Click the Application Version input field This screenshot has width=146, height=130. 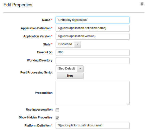[92, 36]
